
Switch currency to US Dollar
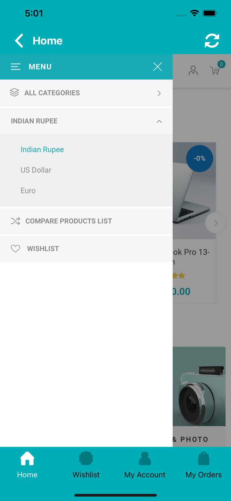pos(36,170)
